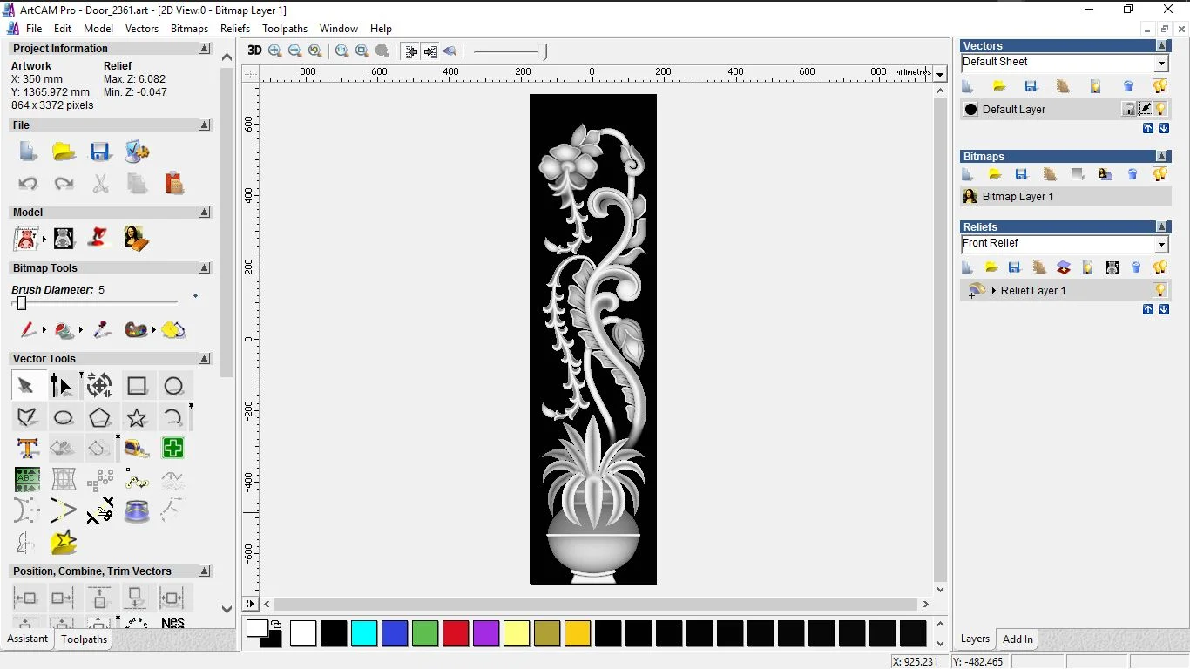Switch to 3D view button
Image resolution: width=1190 pixels, height=669 pixels.
254,51
